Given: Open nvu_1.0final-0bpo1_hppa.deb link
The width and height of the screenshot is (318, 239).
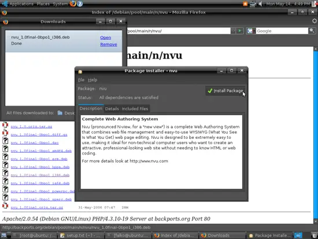Looking at the screenshot, I should 40,167.
